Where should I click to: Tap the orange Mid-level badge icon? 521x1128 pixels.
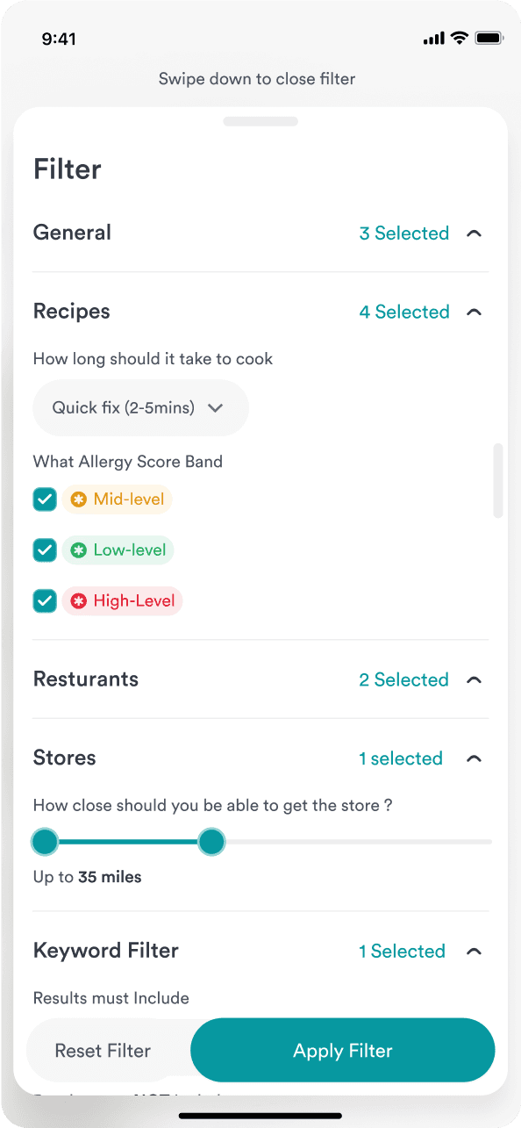[78, 499]
